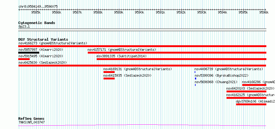This screenshot has width=275, height=129.
Task: Open nsv5399396 (ByrskaBishop2022) variant label
Action: point(222,75)
